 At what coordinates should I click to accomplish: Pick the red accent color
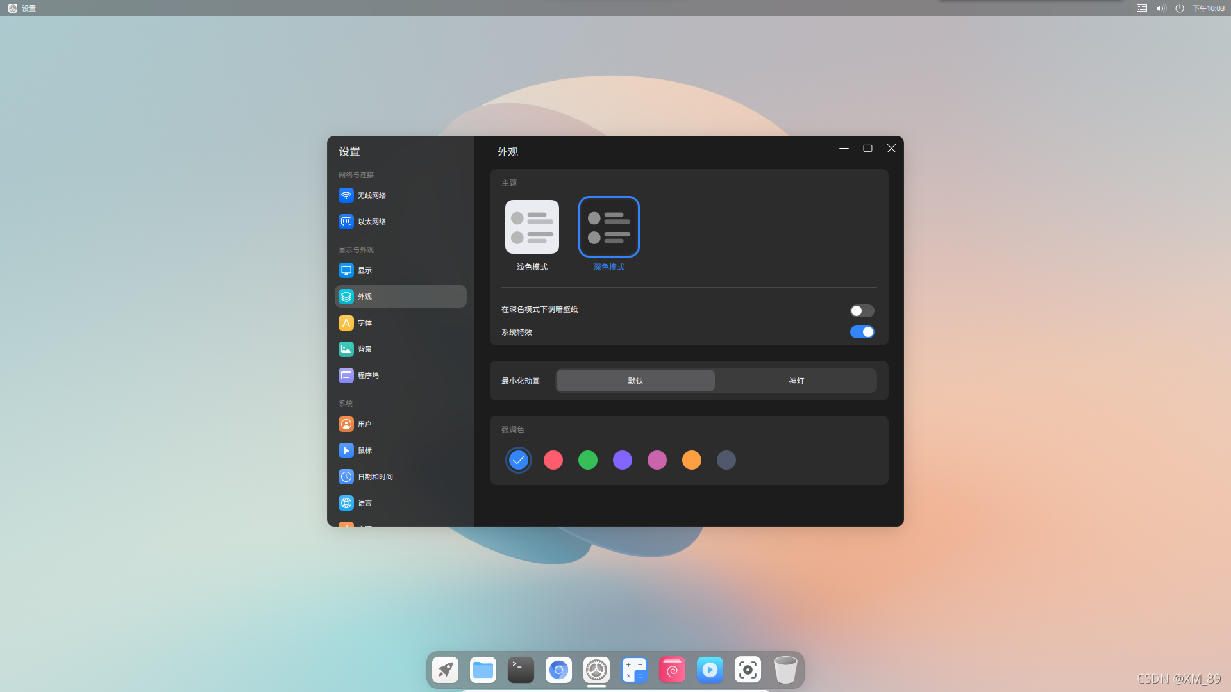553,460
